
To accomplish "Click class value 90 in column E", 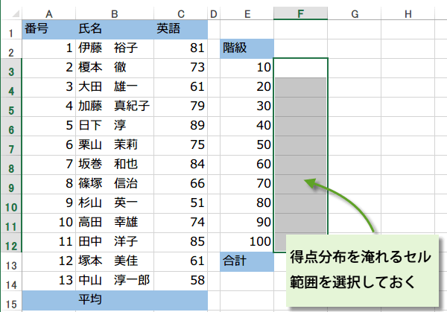I will point(247,223).
